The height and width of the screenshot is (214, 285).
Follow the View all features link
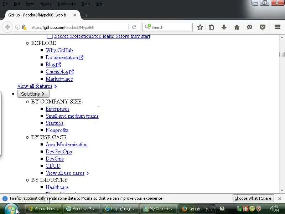point(35,86)
